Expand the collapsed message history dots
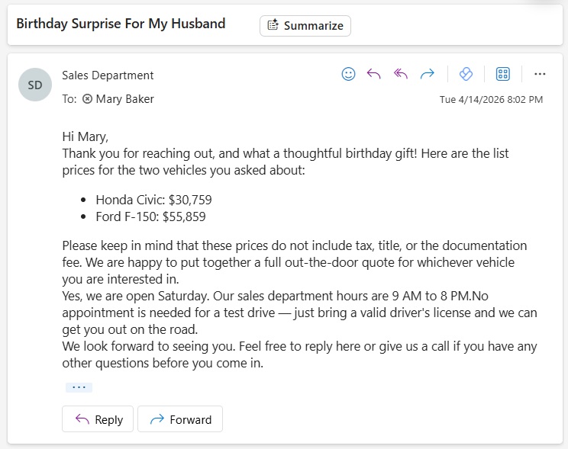The image size is (568, 449). coord(79,387)
